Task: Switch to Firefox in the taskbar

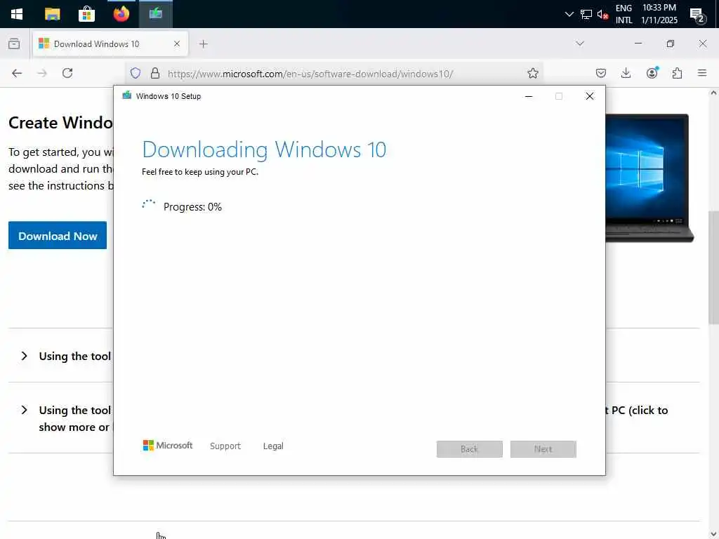Action: click(121, 14)
